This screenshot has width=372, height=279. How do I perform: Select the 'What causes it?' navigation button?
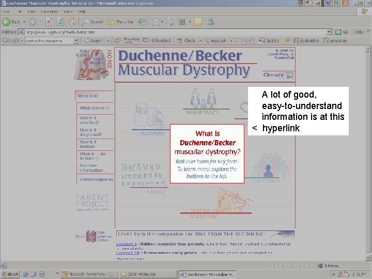click(95, 108)
